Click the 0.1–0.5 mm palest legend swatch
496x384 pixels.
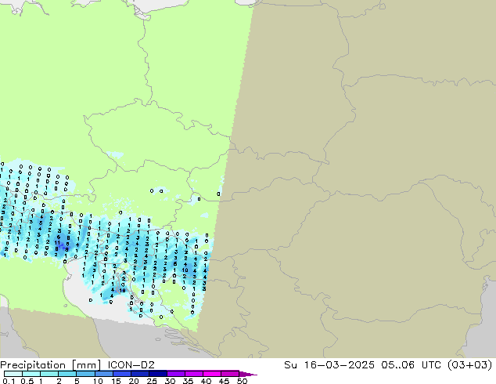tap(13, 374)
